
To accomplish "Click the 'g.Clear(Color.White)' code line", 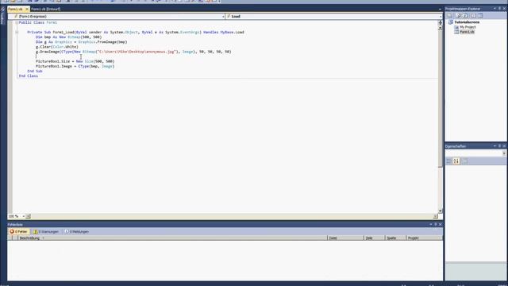I will pos(57,47).
